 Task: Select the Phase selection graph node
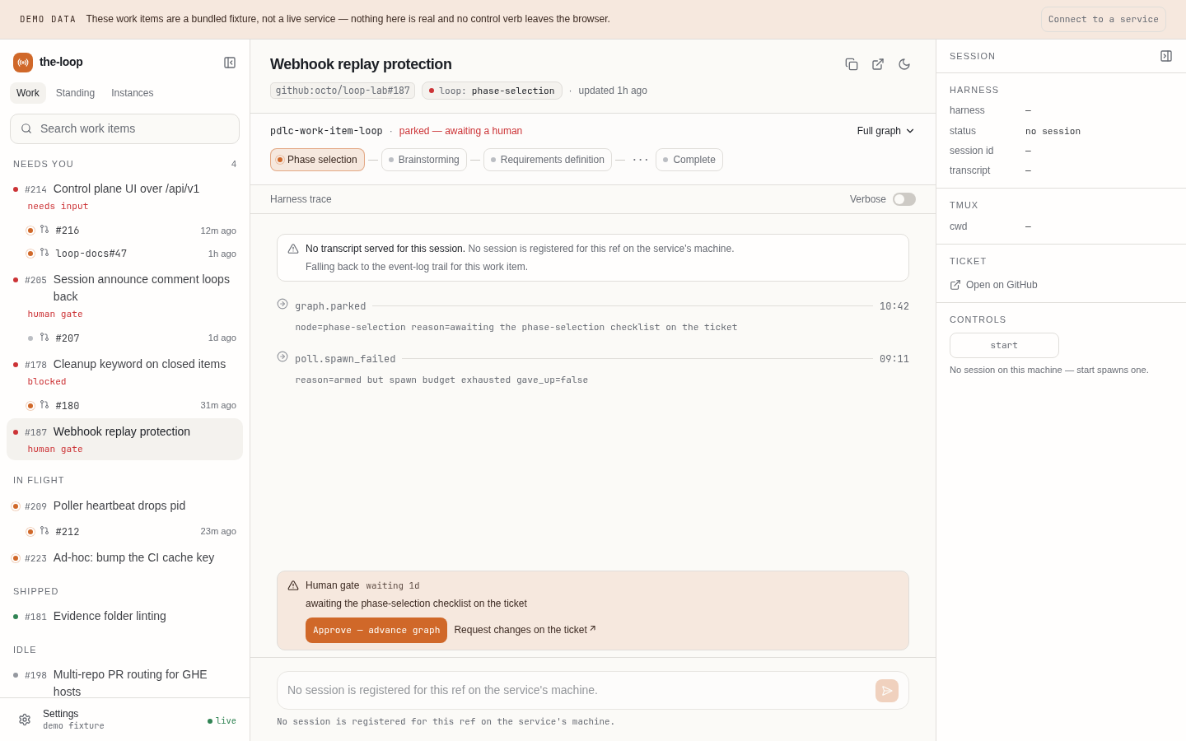[x=317, y=160]
